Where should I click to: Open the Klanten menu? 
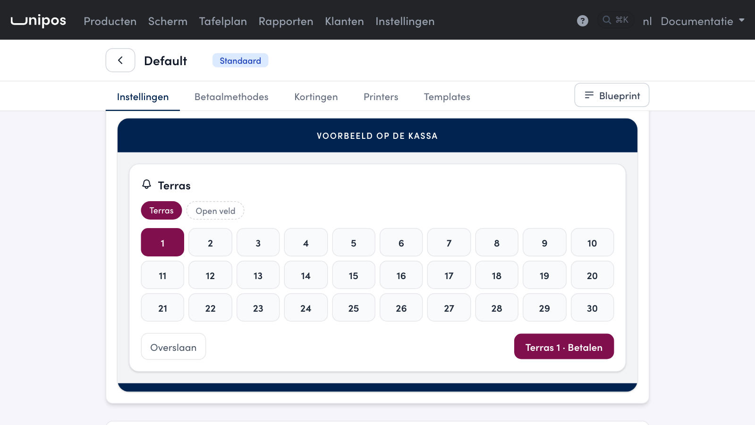[x=344, y=21]
